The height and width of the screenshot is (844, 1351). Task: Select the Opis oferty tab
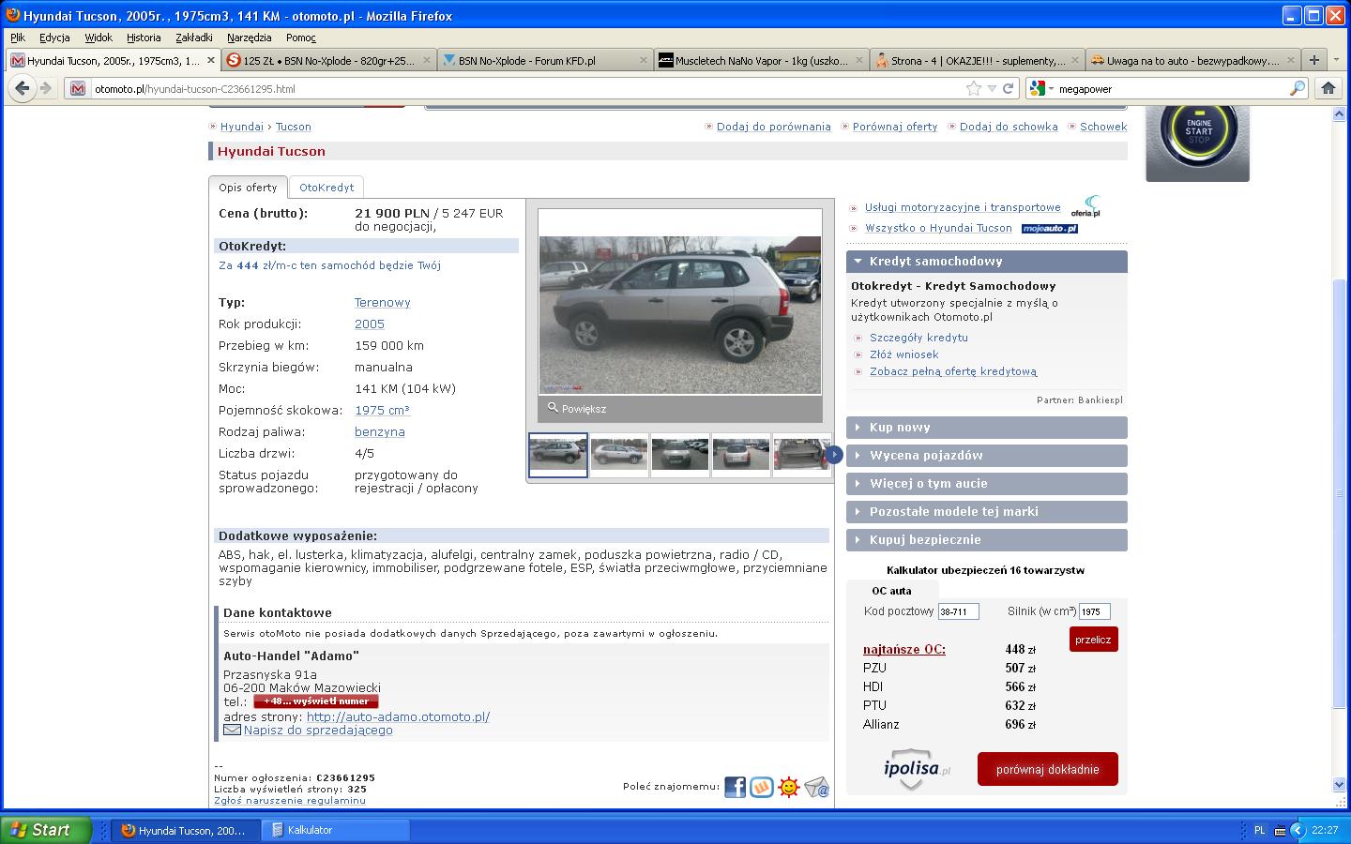click(248, 188)
